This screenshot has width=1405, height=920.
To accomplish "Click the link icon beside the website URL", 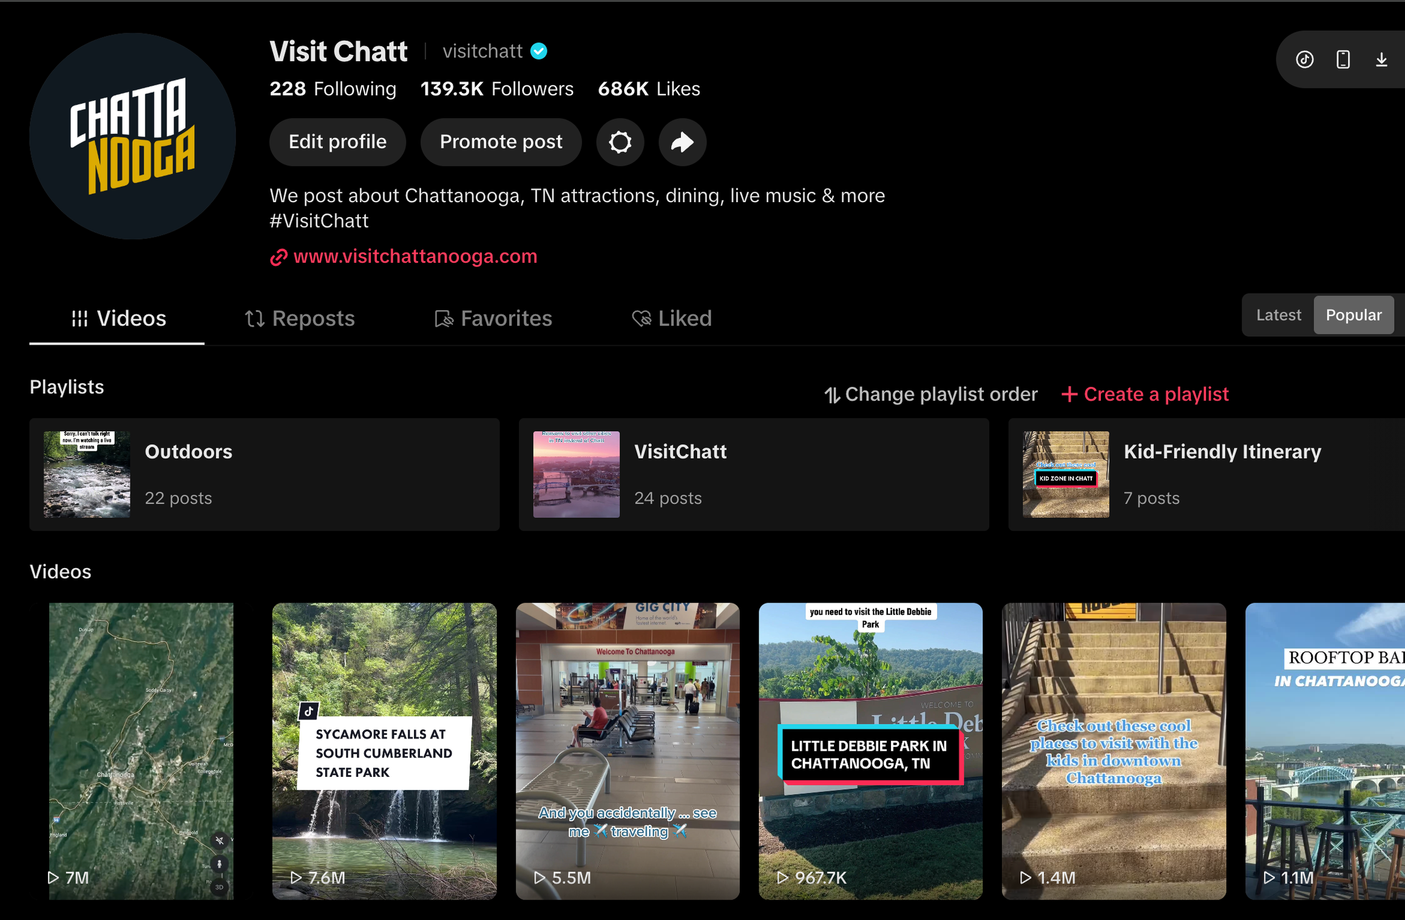I will click(279, 257).
